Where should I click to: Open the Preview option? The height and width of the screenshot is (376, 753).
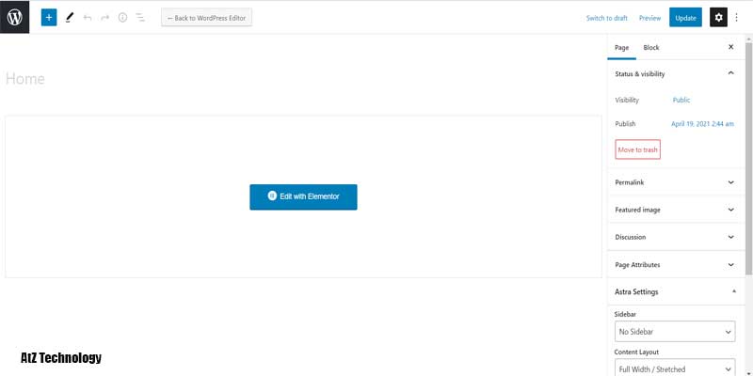(649, 18)
